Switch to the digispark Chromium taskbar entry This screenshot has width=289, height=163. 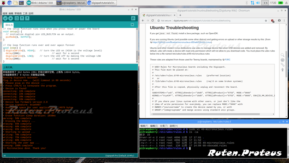pos(102,3)
